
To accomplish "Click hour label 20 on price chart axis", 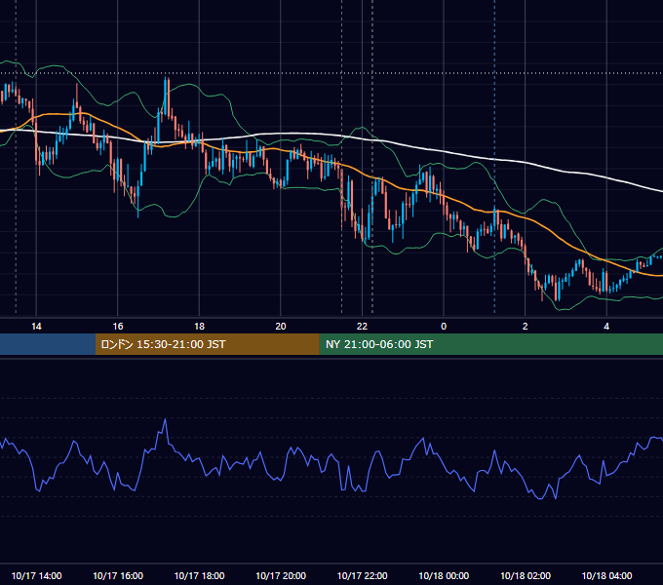I will pyautogui.click(x=281, y=327).
